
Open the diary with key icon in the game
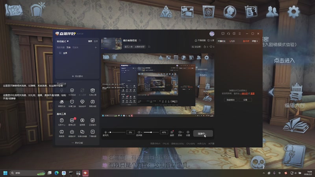click(294, 157)
